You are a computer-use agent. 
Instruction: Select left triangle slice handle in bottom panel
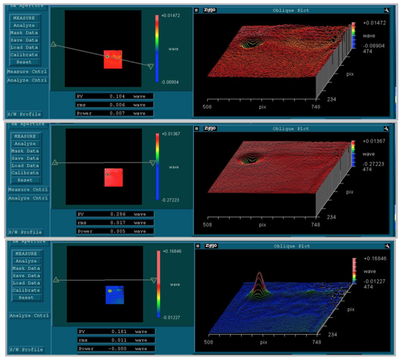tap(55, 279)
